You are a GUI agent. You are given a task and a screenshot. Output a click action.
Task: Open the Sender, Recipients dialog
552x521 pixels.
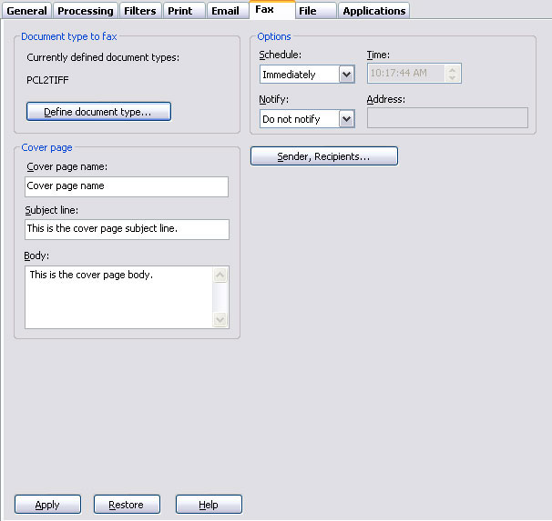tap(323, 156)
